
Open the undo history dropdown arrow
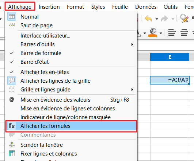coord(157,19)
